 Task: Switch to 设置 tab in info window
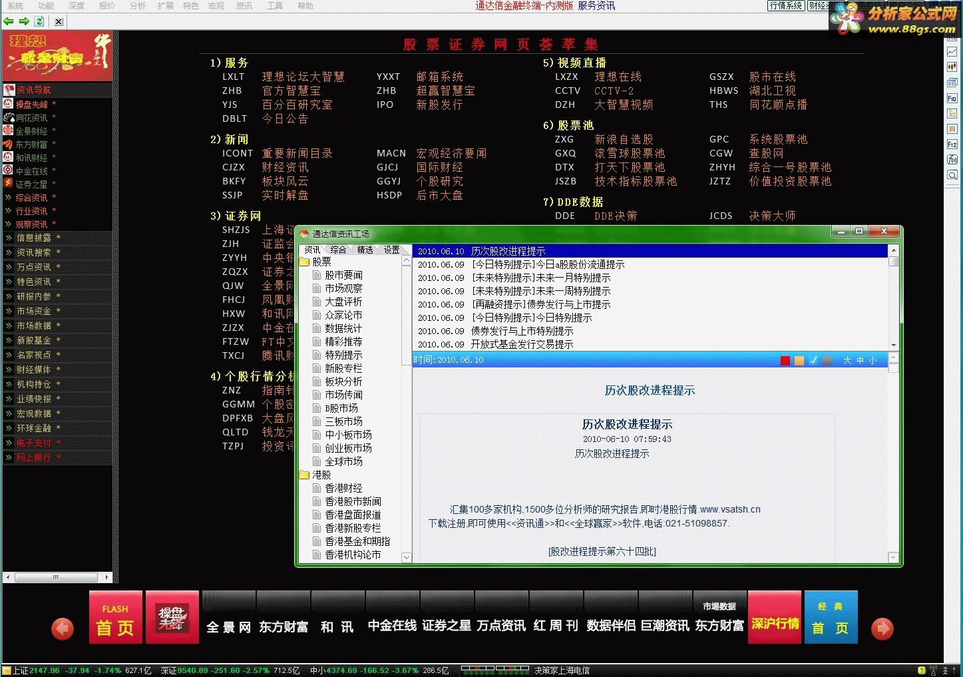coord(391,250)
